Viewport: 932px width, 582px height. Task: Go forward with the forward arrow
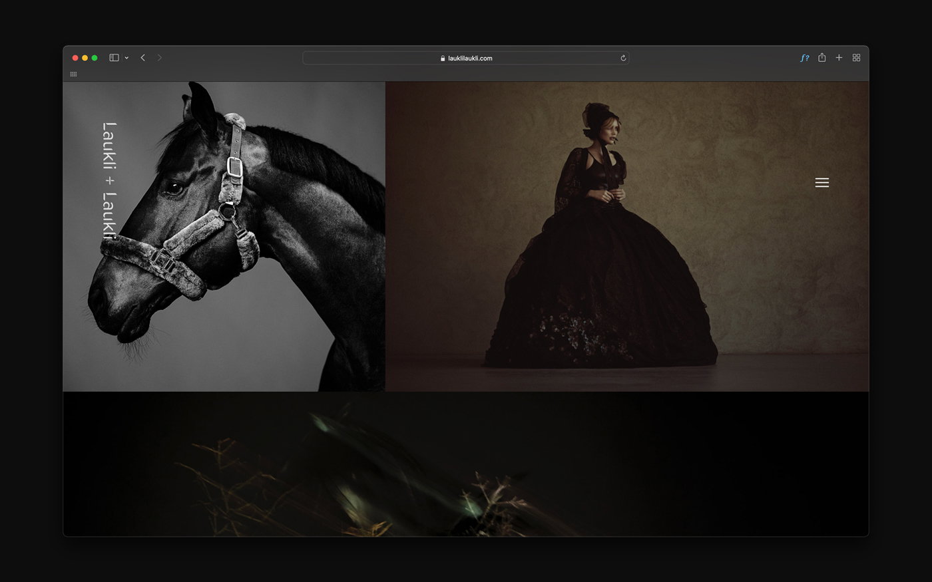pyautogui.click(x=160, y=58)
